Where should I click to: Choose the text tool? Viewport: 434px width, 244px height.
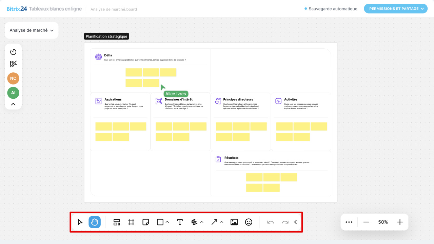point(180,222)
